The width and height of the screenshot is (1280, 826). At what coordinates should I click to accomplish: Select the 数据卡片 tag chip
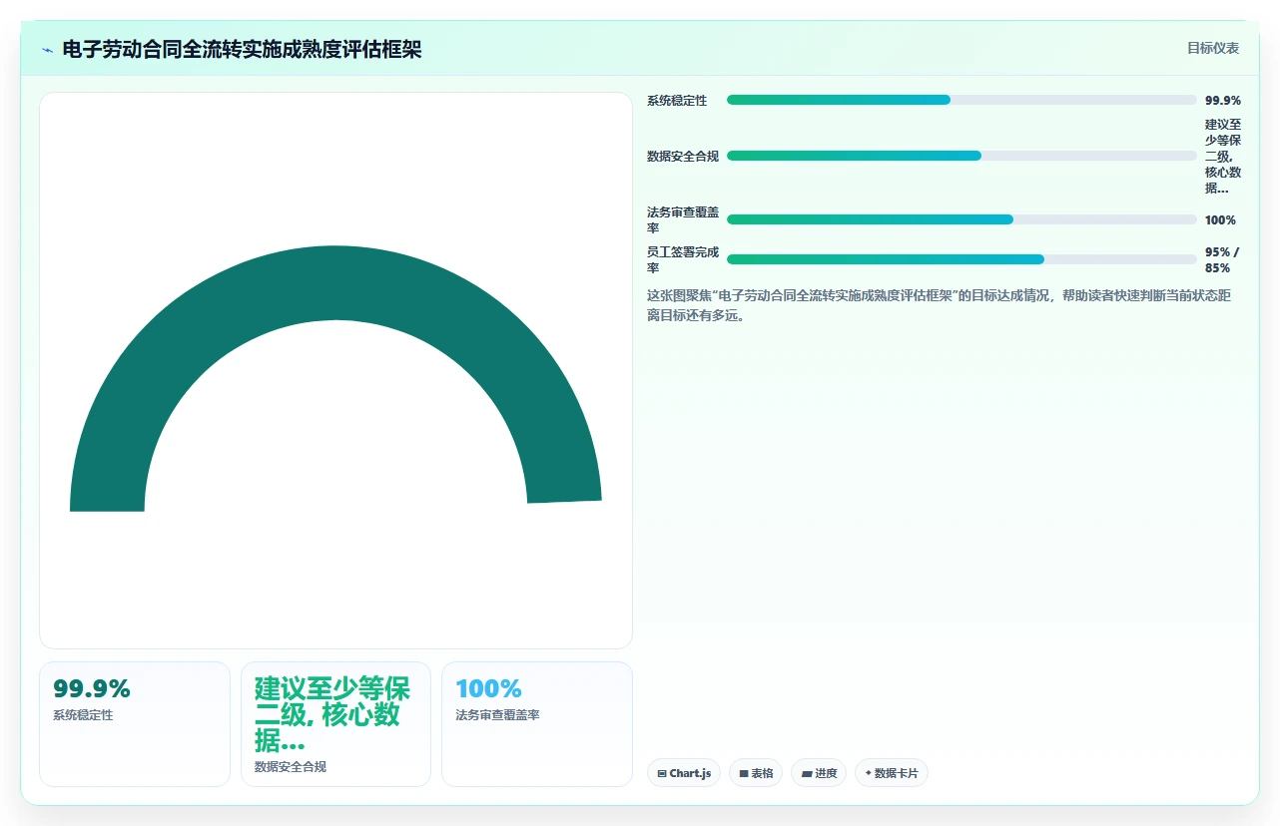pyautogui.click(x=892, y=773)
